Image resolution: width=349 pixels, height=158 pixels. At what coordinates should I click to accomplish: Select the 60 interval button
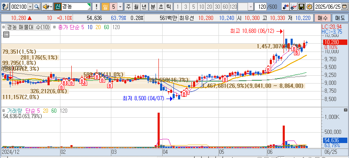pyautogui.click(x=225, y=7)
